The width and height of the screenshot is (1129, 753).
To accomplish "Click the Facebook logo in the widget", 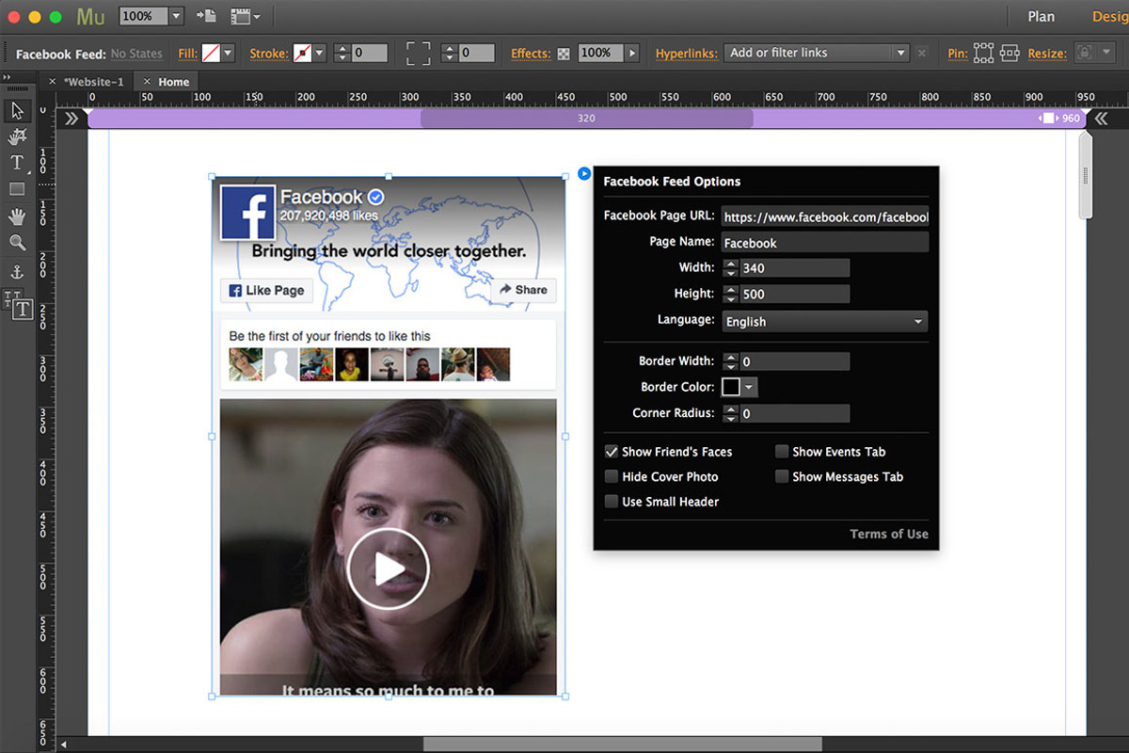I will (247, 212).
